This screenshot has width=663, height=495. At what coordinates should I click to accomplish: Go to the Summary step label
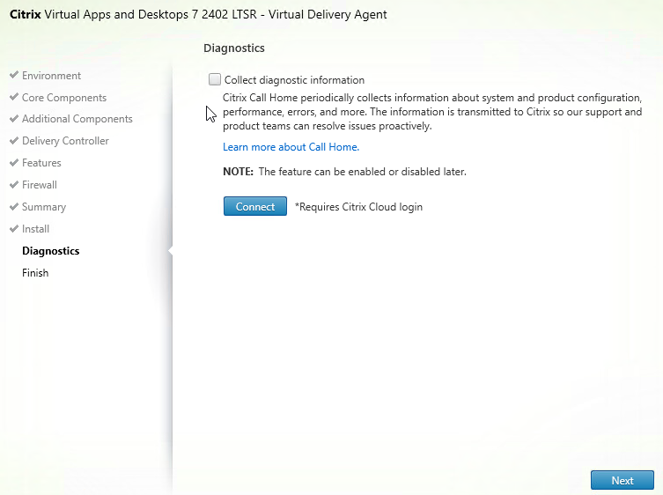[44, 207]
